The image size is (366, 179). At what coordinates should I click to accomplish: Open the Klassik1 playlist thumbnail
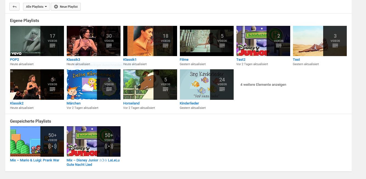pyautogui.click(x=150, y=41)
